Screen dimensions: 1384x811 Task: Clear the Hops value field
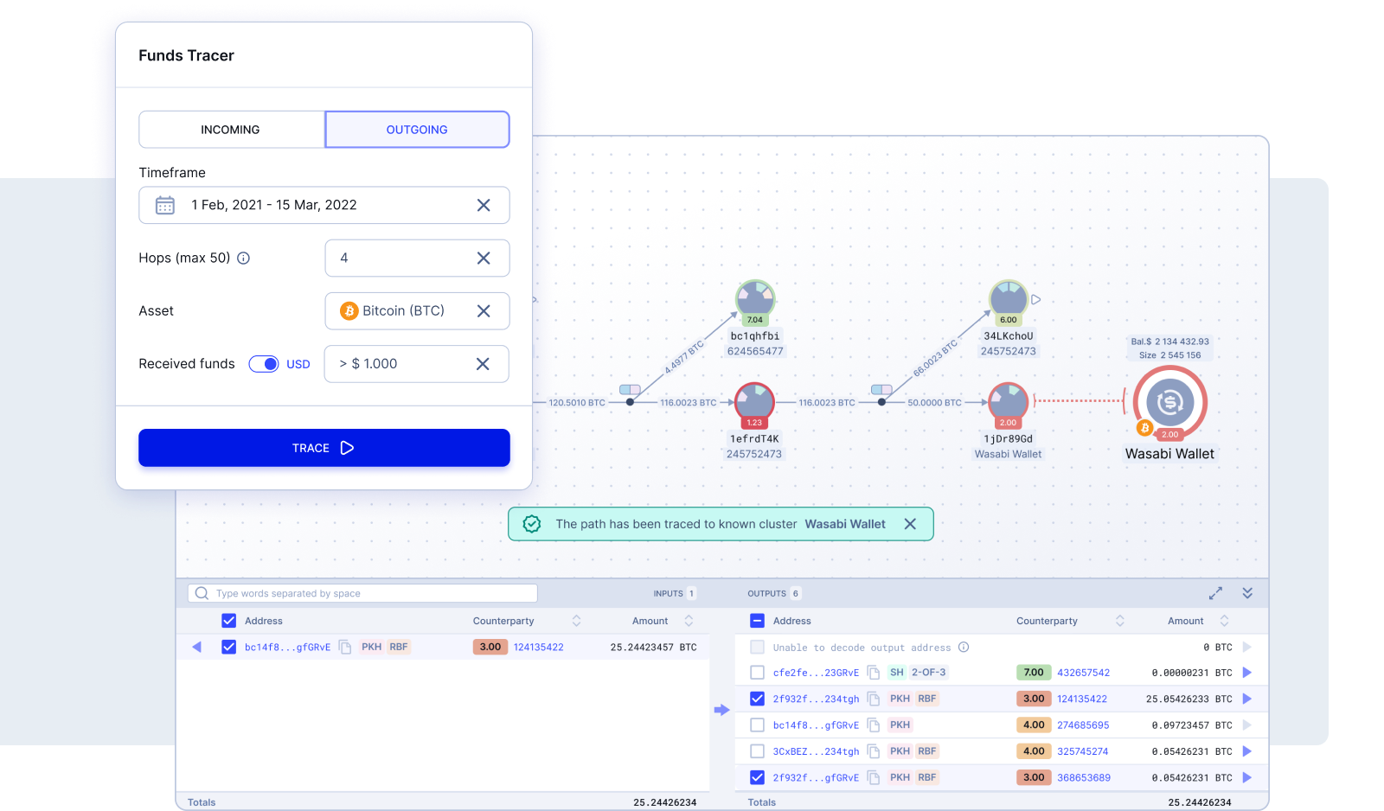[x=484, y=258]
